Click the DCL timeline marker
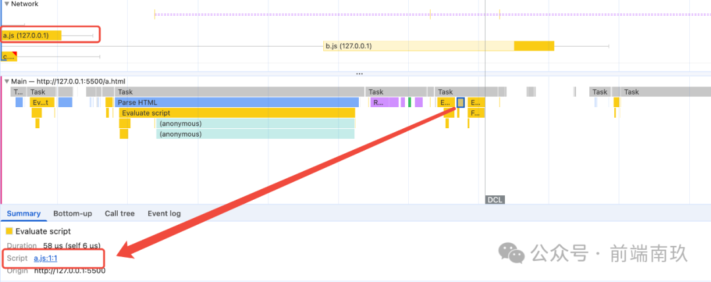This screenshot has height=282, width=711. (494, 200)
